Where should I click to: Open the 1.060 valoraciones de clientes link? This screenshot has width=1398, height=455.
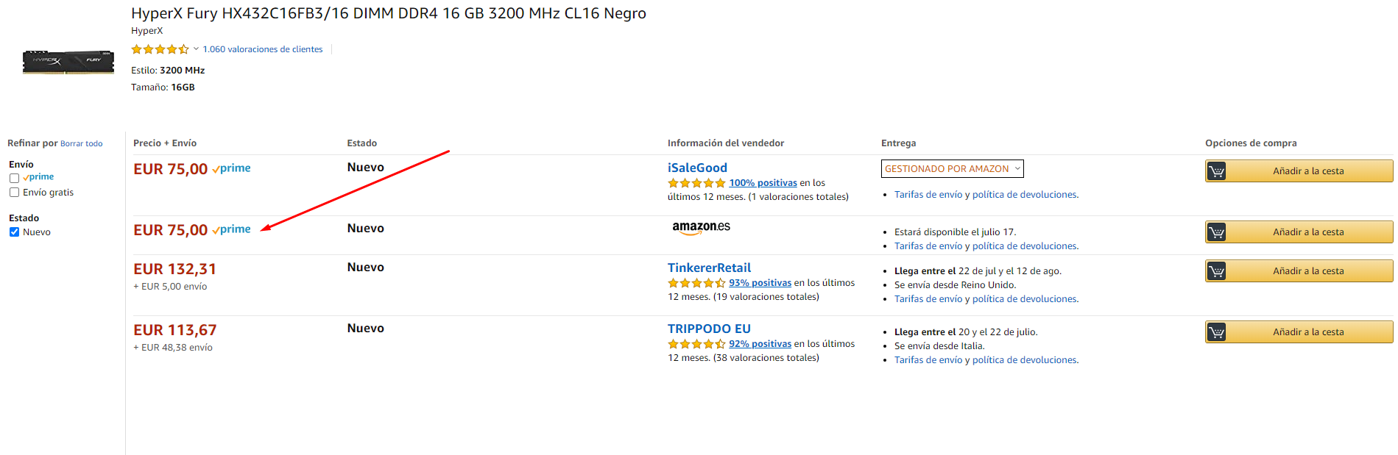(x=263, y=49)
